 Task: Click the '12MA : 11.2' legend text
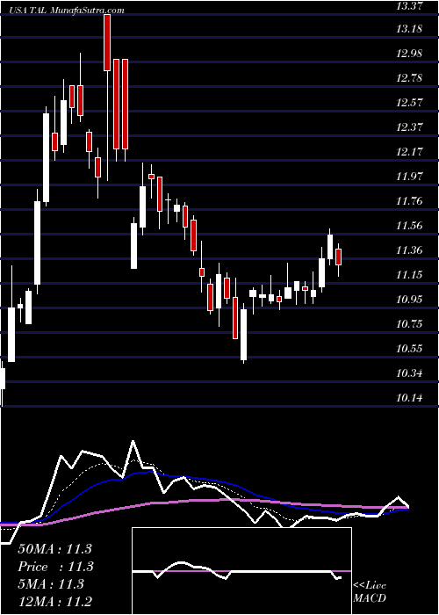pyautogui.click(x=54, y=602)
